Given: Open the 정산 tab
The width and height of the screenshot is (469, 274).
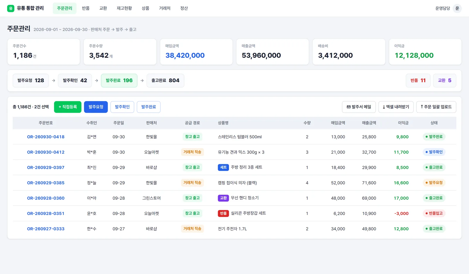Looking at the screenshot, I should tap(184, 8).
